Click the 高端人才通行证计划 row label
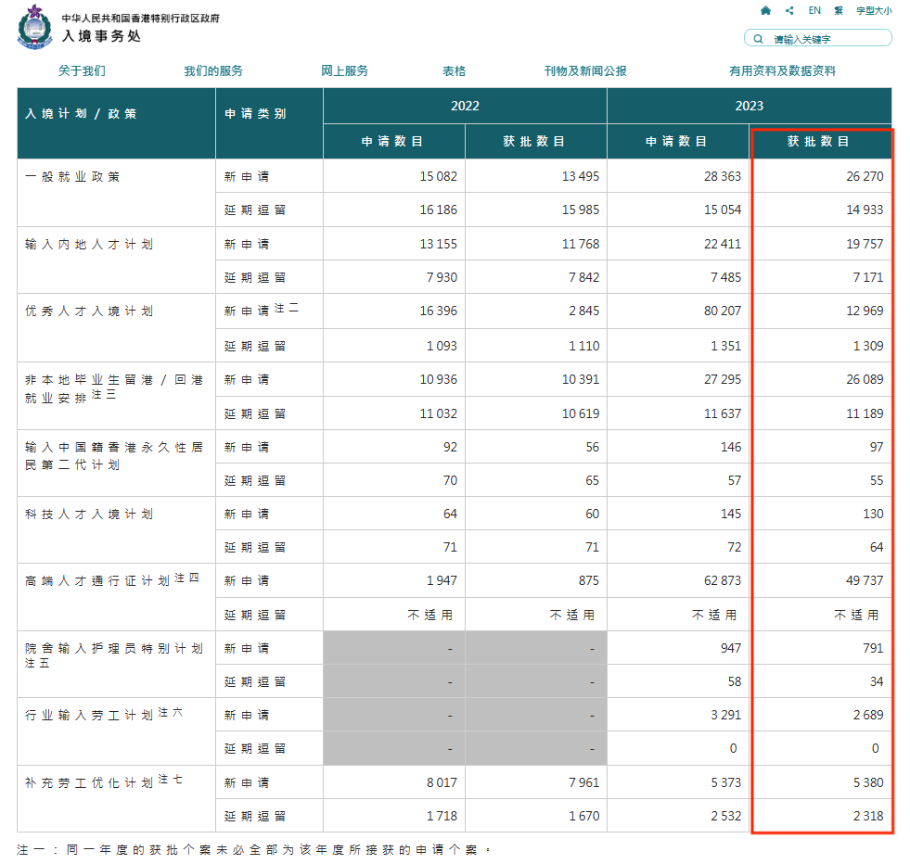This screenshot has height=864, width=910. tap(111, 580)
